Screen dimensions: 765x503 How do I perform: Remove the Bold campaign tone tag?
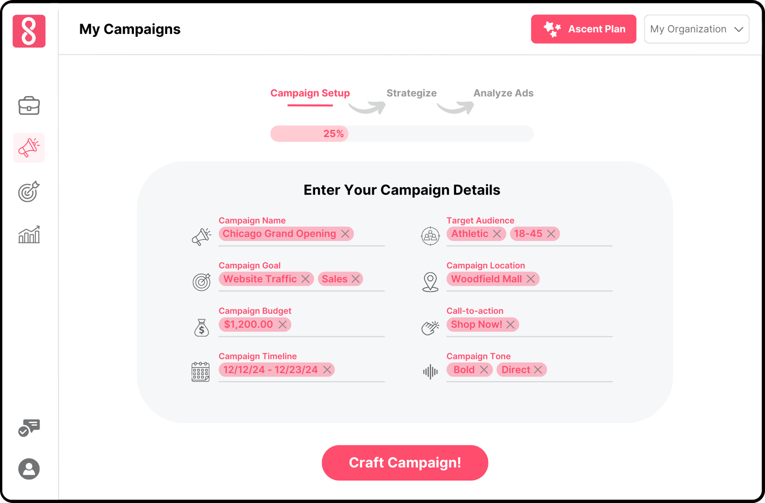click(484, 369)
